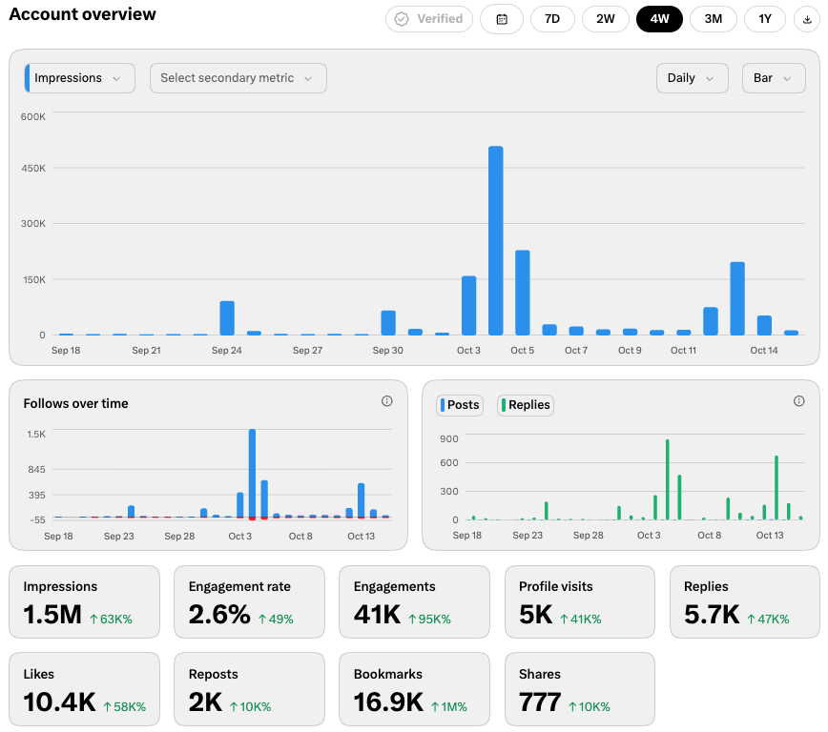
Task: Download the analytics data
Action: point(806,19)
